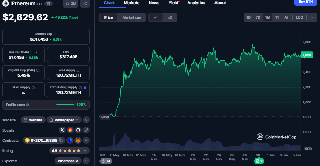Open the Max. supply info icon
Viewport: 320px width, 166px height.
33,88
